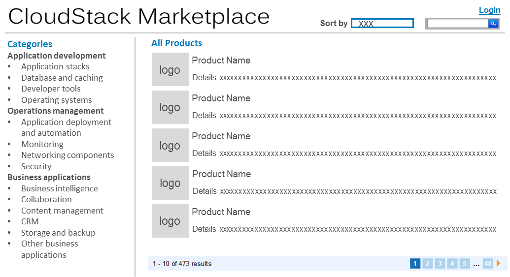The width and height of the screenshot is (510, 277).
Task: Open the Security category
Action: pos(36,166)
